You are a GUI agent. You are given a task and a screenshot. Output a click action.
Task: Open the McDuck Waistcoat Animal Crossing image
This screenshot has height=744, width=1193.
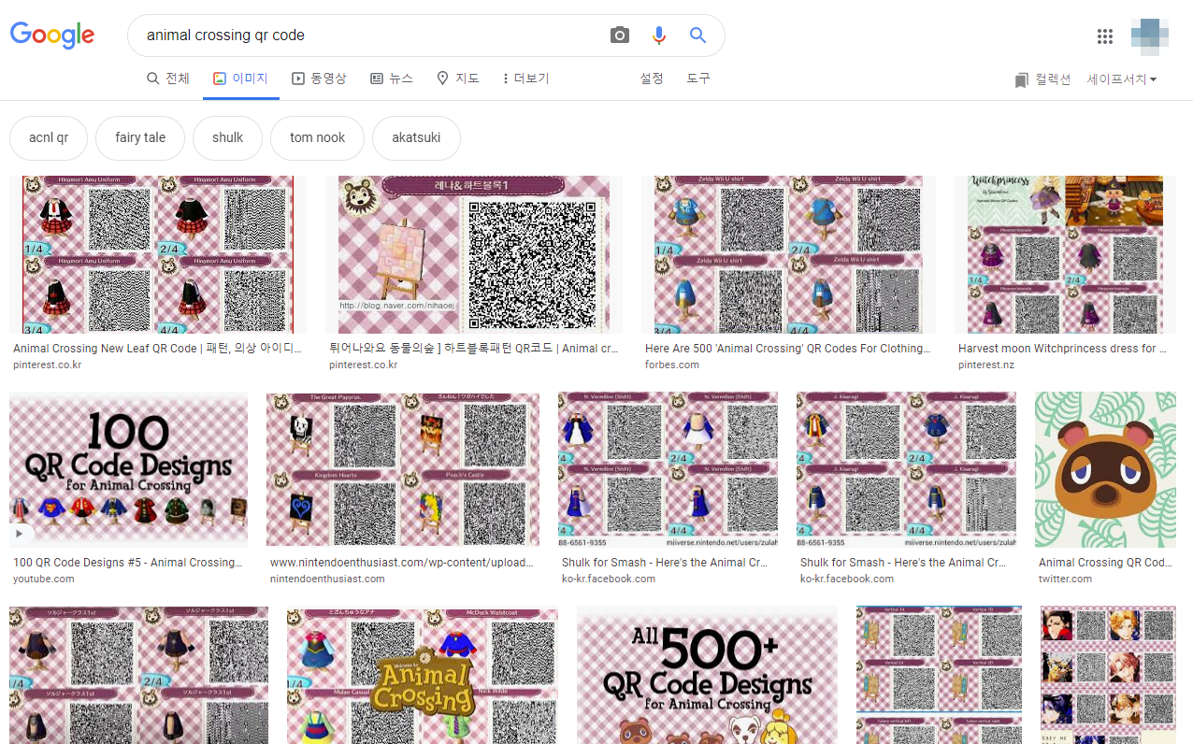423,675
